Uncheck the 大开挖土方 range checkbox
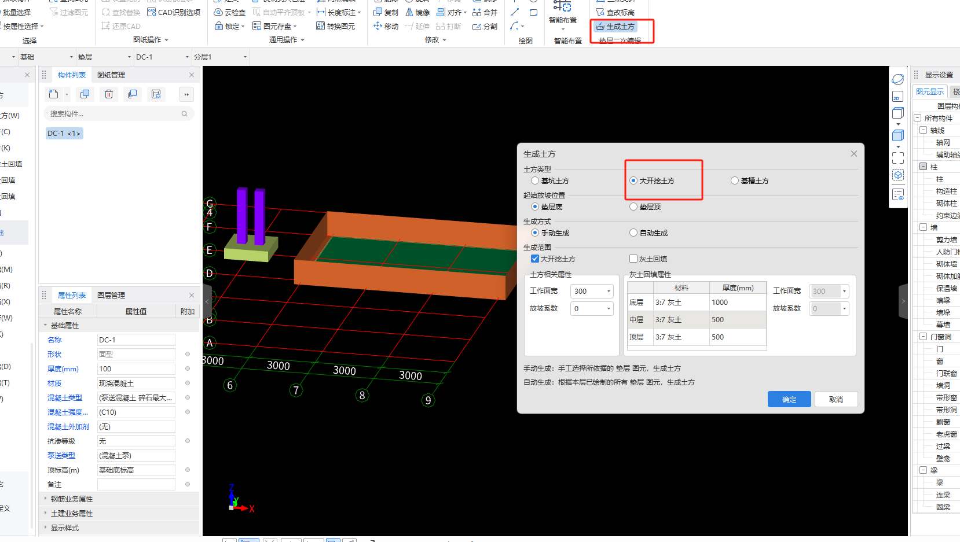The width and height of the screenshot is (960, 542). click(x=535, y=259)
